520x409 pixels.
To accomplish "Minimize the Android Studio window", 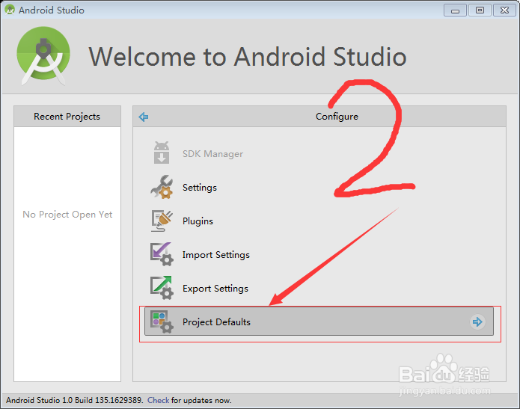I will [x=456, y=10].
